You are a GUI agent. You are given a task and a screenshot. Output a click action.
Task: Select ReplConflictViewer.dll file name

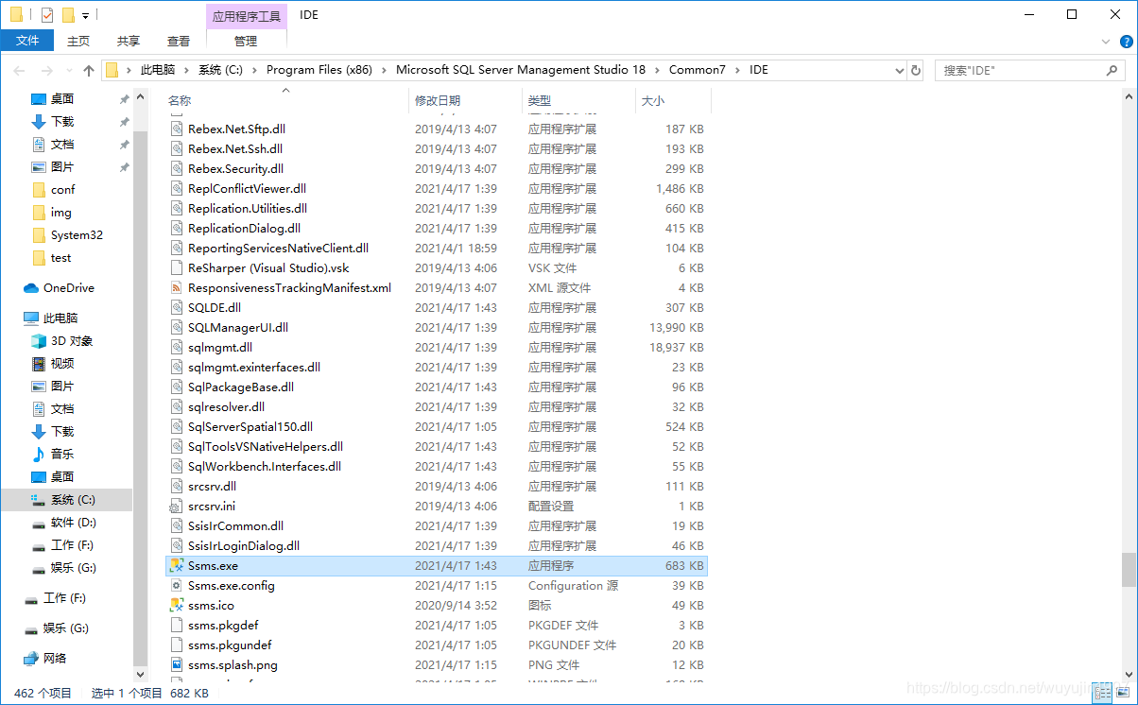tap(247, 188)
